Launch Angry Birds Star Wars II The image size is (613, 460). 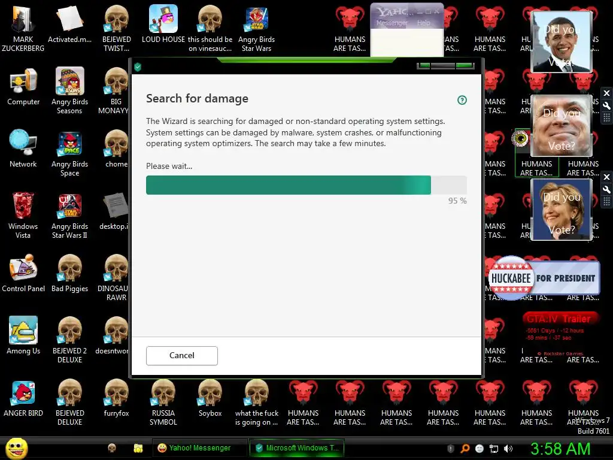point(69,215)
